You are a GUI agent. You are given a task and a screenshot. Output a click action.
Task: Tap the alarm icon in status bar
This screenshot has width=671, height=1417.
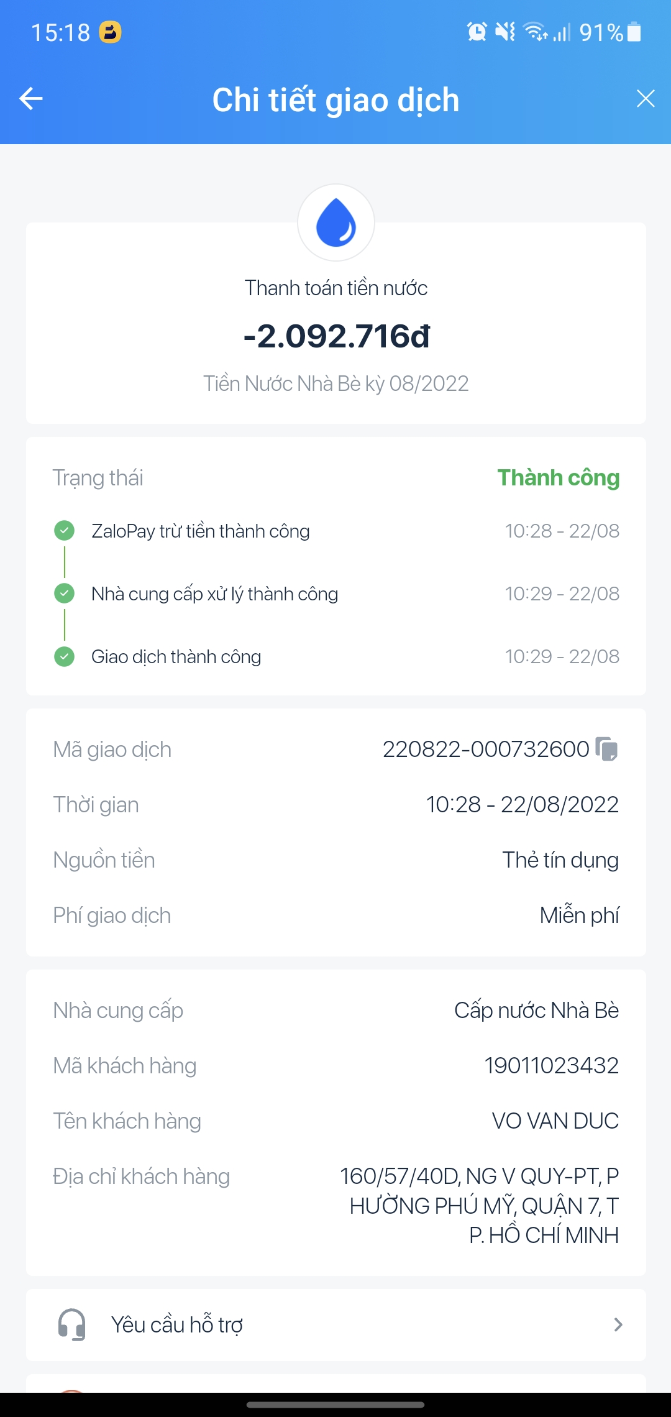[477, 32]
